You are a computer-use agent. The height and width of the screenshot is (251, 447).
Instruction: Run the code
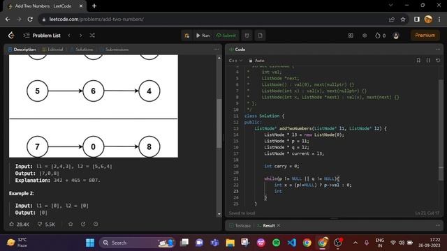(203, 36)
